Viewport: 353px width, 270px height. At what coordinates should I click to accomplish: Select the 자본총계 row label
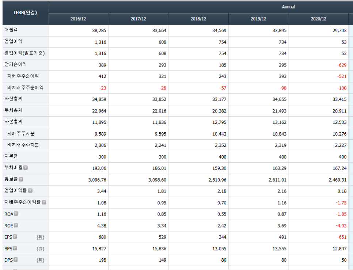(13, 122)
